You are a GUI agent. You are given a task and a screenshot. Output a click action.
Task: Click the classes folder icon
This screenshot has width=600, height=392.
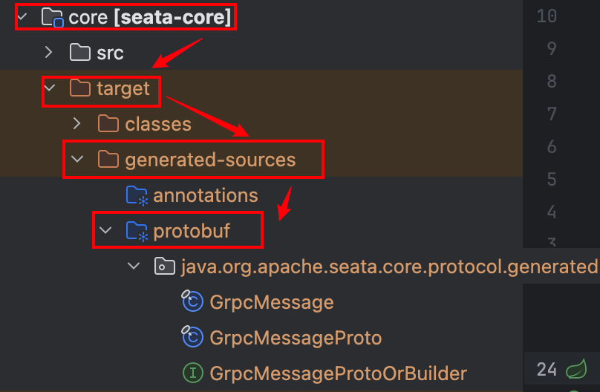tap(108, 124)
